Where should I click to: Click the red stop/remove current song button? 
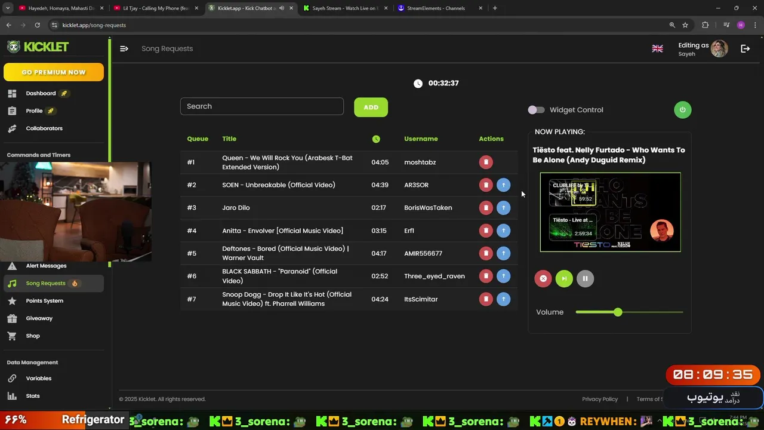click(x=543, y=278)
